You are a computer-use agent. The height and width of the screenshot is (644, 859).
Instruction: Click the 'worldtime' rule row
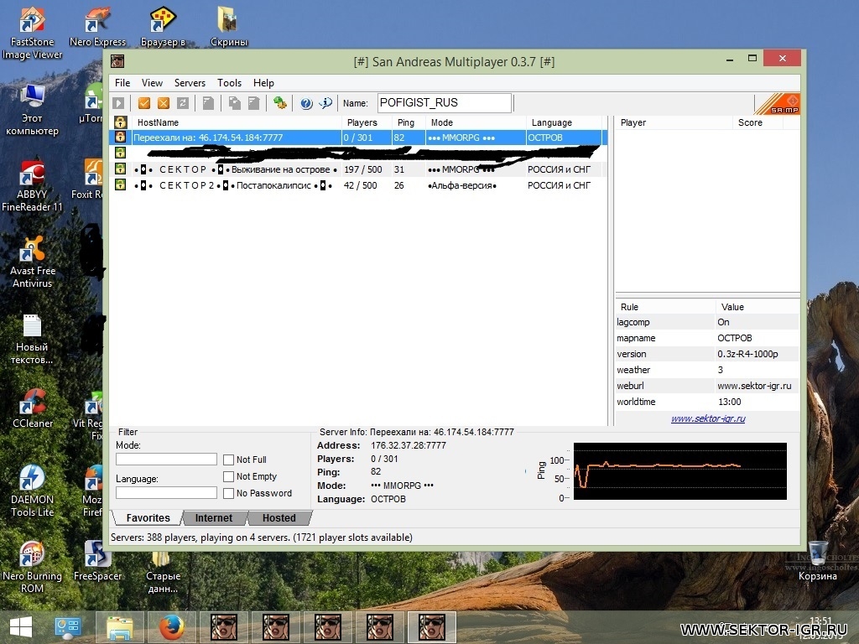706,402
